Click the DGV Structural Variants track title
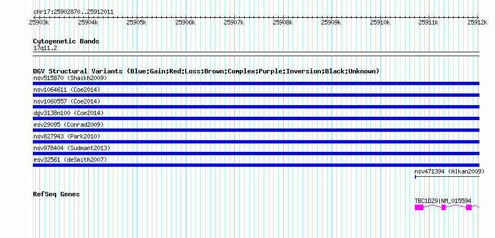495x238 pixels. (206, 71)
